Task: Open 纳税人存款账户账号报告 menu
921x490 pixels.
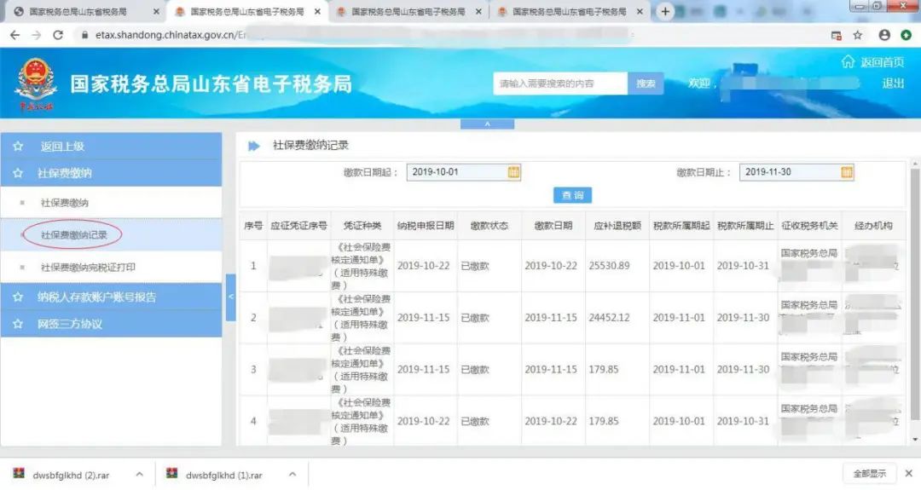Action: point(111,297)
